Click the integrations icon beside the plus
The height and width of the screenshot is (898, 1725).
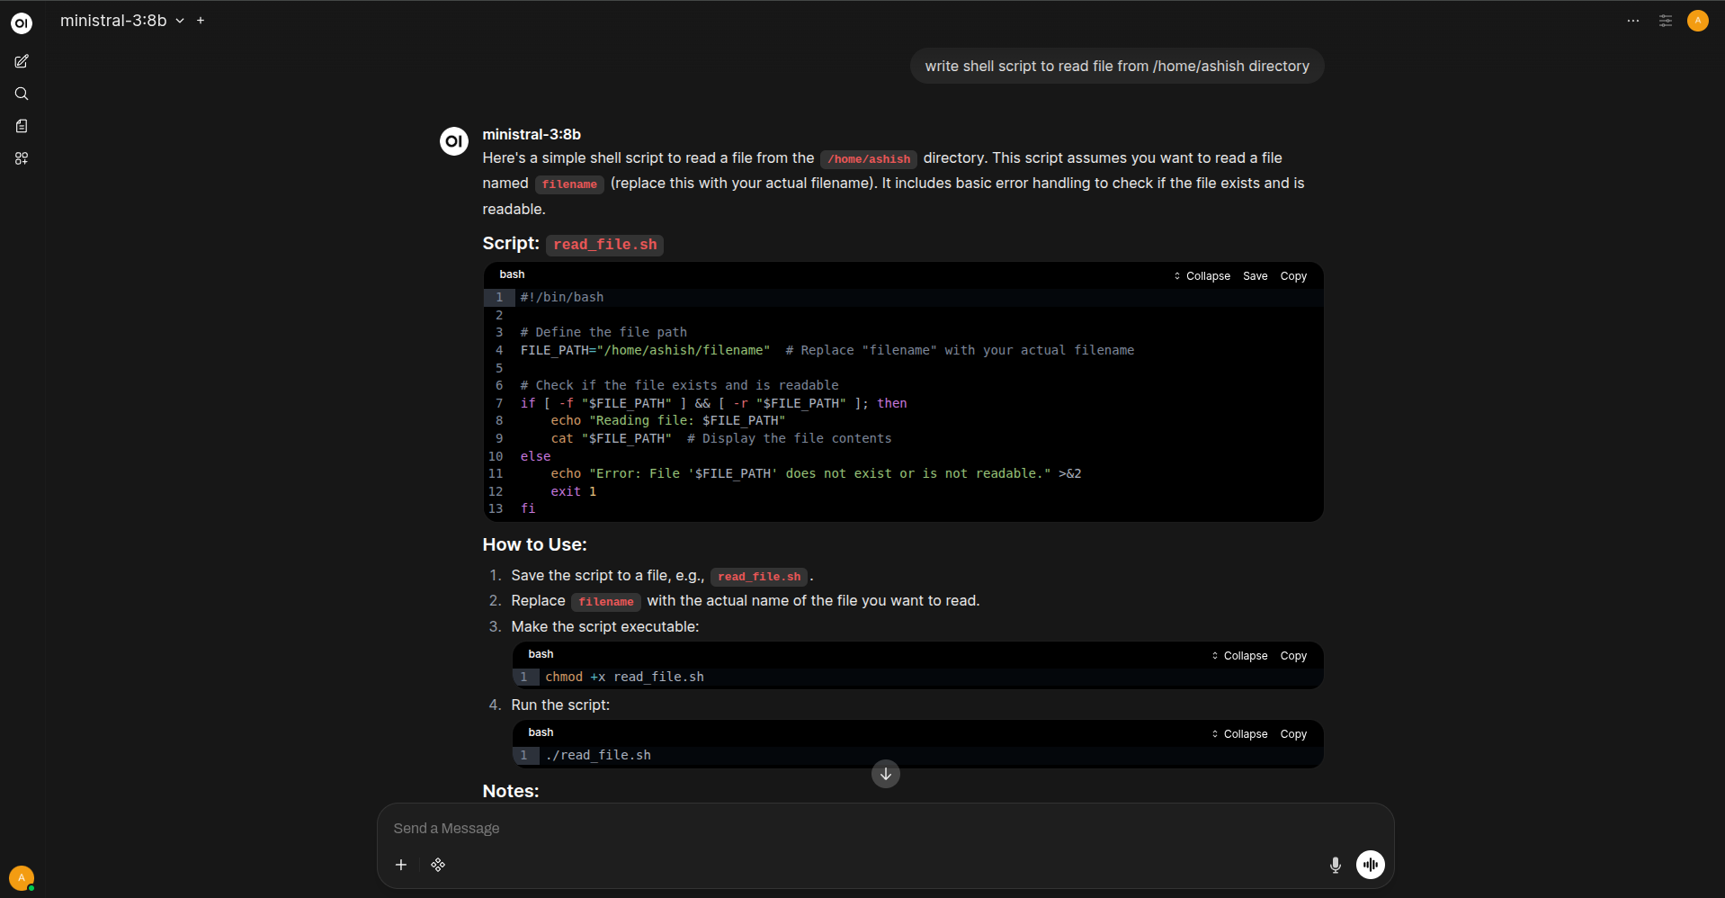click(438, 865)
